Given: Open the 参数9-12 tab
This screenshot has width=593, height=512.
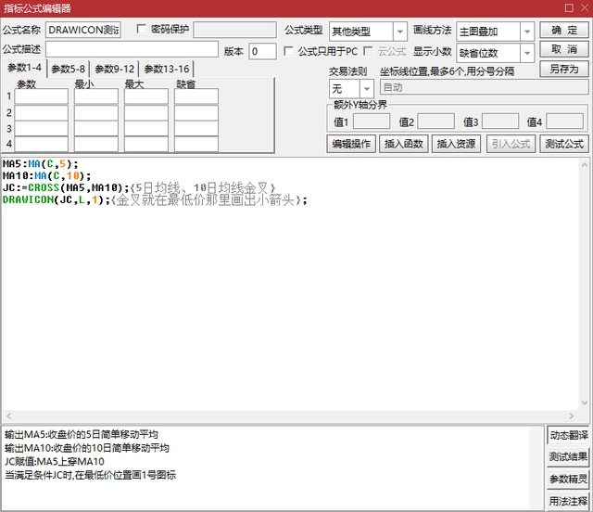Looking at the screenshot, I should [x=115, y=69].
